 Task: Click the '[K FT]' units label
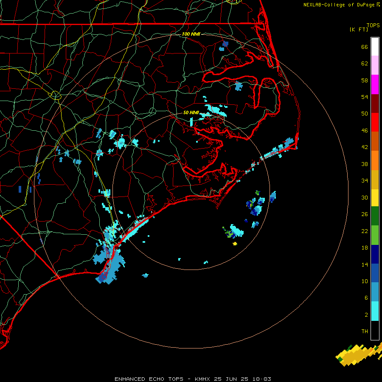pos(359,29)
